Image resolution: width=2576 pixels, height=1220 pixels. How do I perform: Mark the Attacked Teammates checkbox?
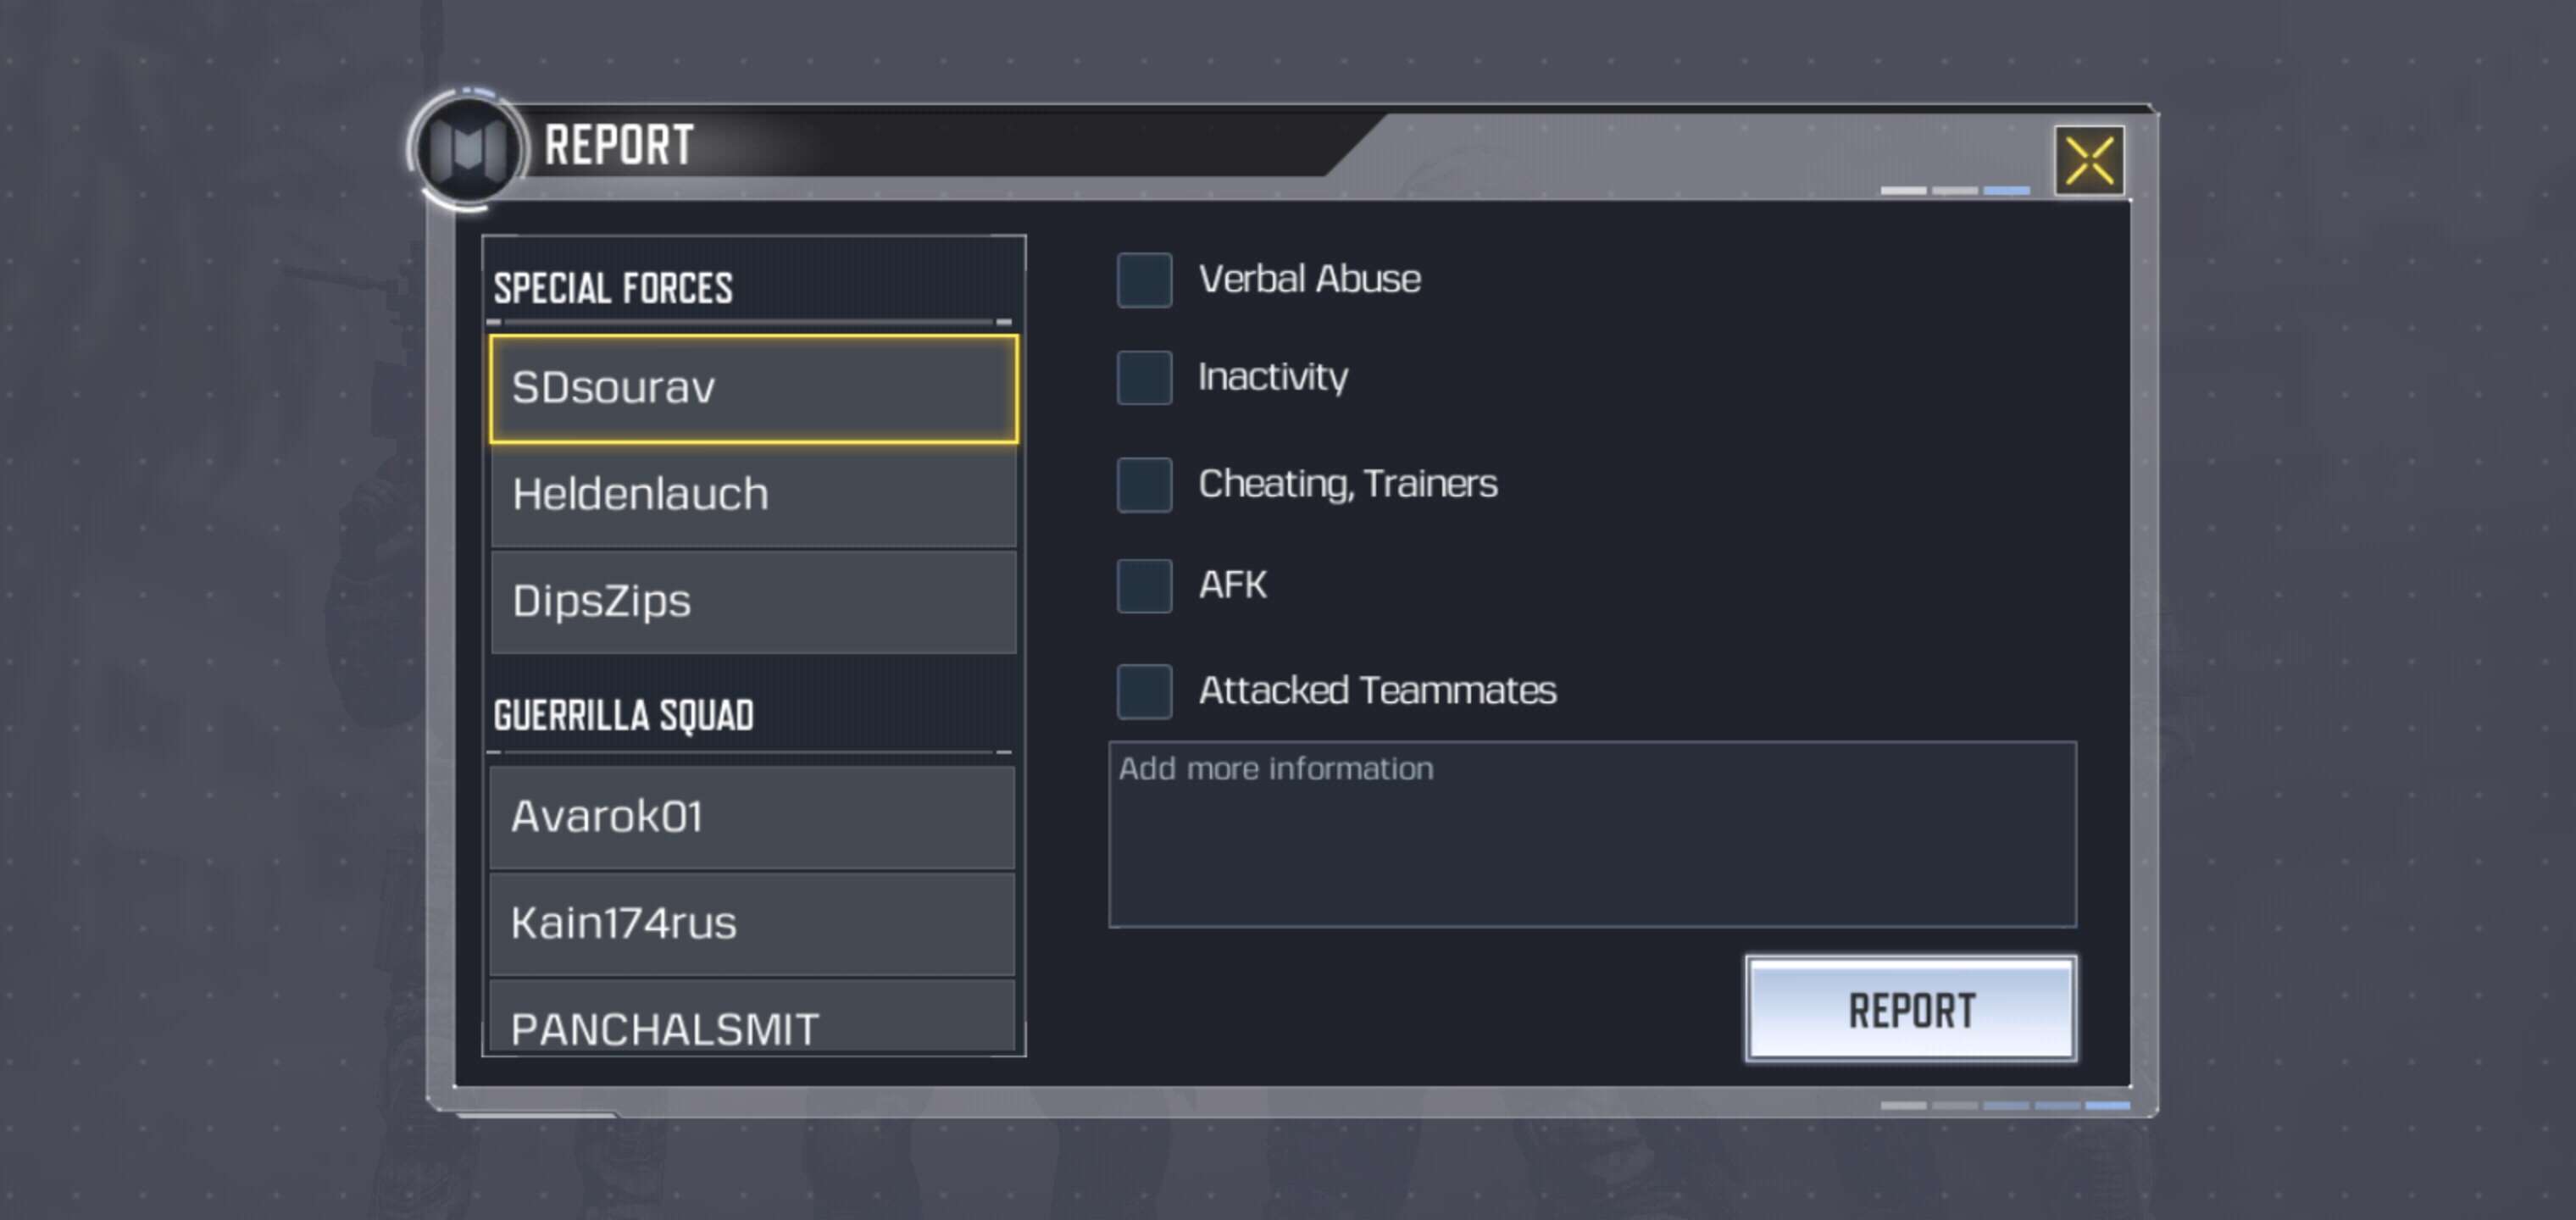click(x=1144, y=691)
